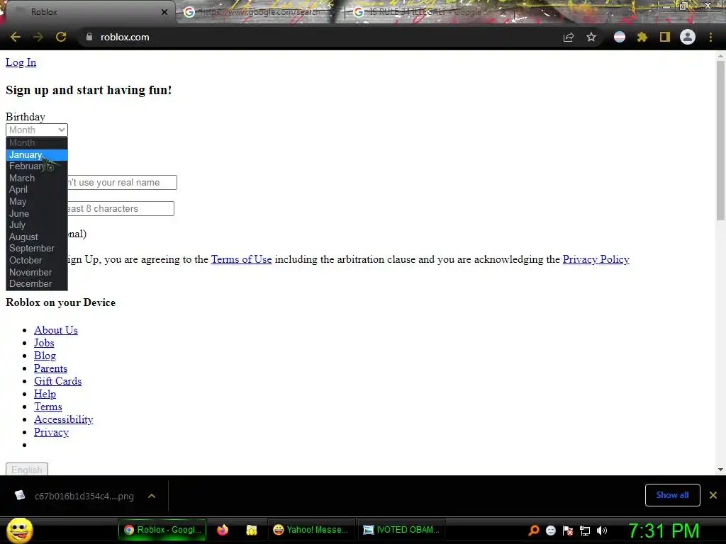Select July in the month list
This screenshot has width=726, height=544.
tap(37, 225)
